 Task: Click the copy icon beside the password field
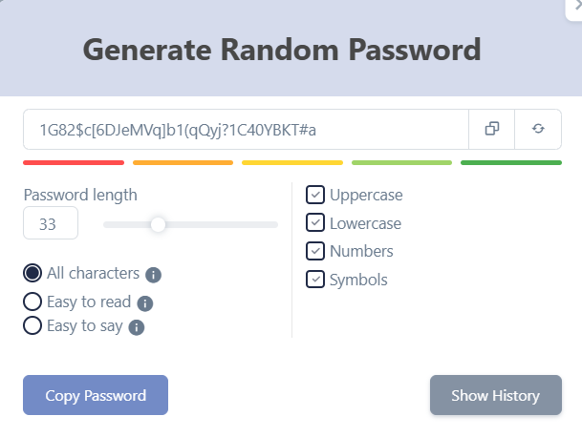492,129
